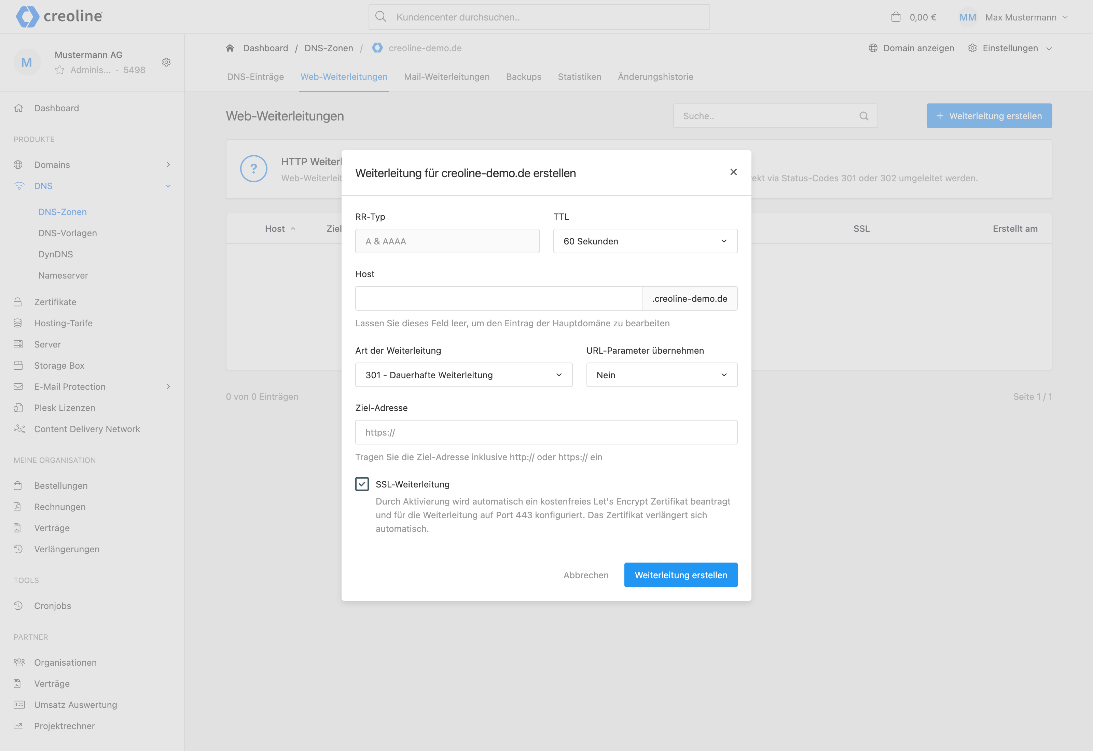Screen dimensions: 1093x751
Task: Open the URL-Parameter übernehmen dropdown
Action: pyautogui.click(x=661, y=375)
